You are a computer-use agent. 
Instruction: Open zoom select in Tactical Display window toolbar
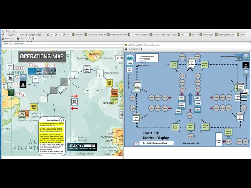134,49
